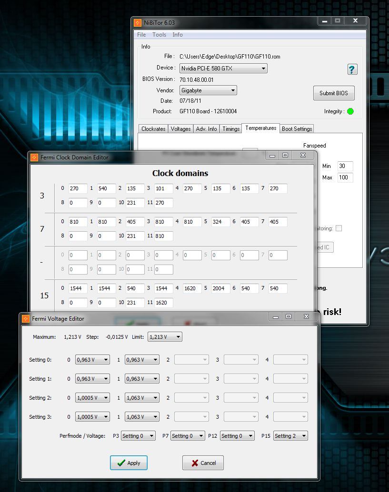
Task: Click domain 7 field 2 showing 405
Action: pyautogui.click(x=135, y=222)
